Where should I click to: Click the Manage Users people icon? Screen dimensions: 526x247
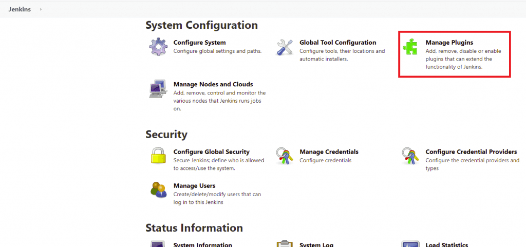(158, 189)
